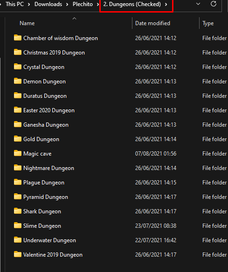The image size is (228, 272).
Task: Click the Plague Dungeon folder icon
Action: click(x=18, y=182)
